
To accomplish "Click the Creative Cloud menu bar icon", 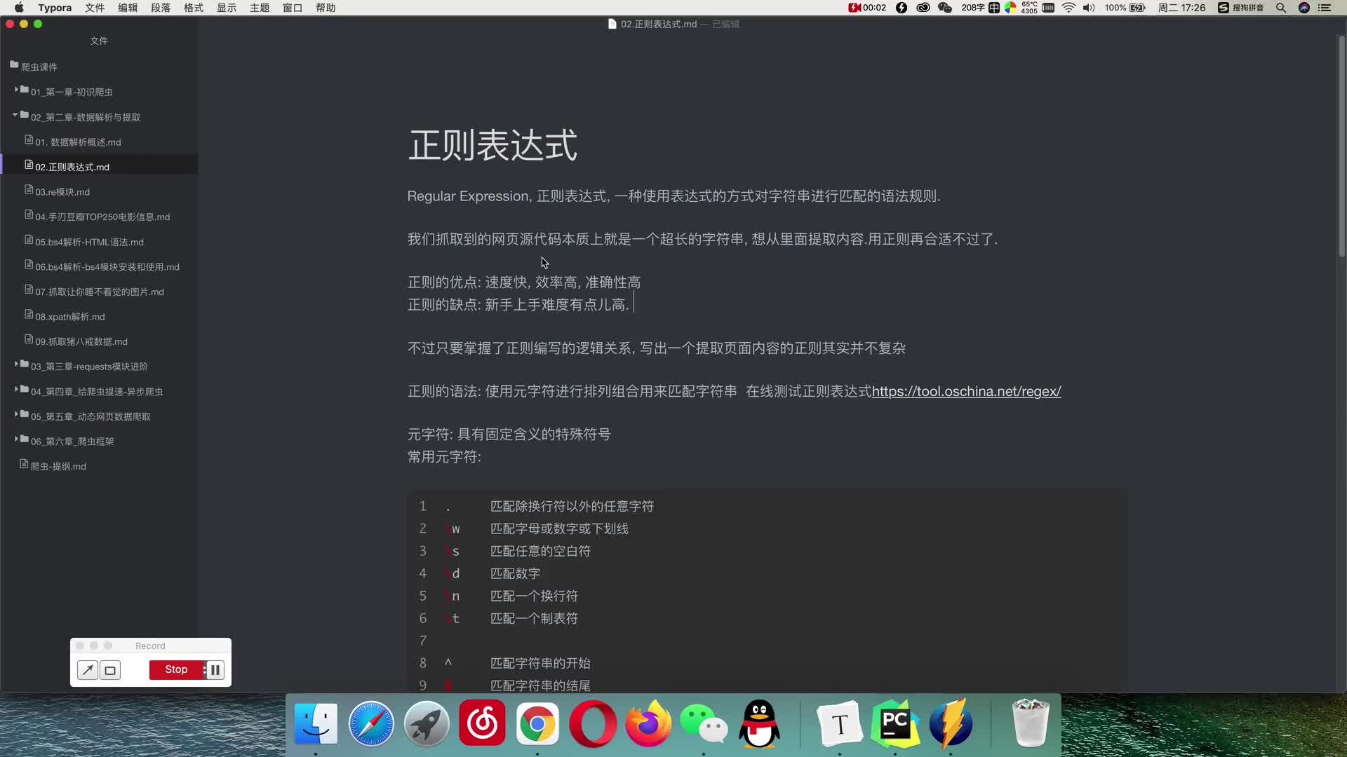I will [923, 8].
